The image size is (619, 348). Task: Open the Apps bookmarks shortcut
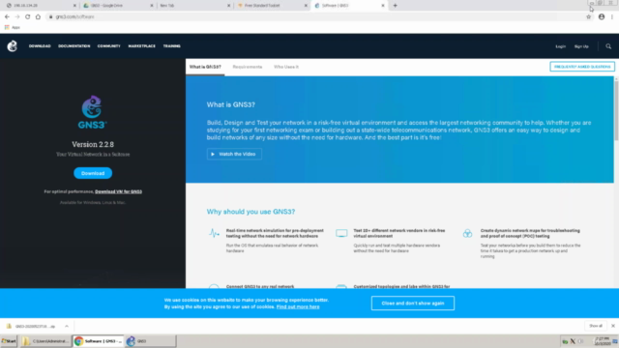pos(12,27)
